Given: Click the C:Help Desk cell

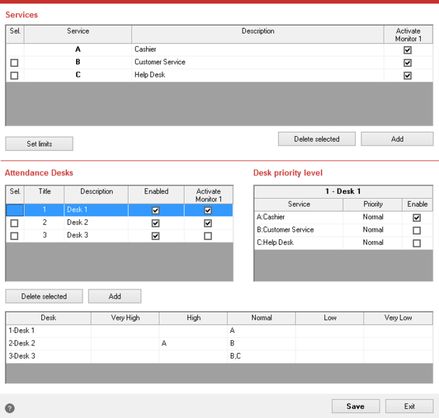Looking at the screenshot, I should pos(298,243).
